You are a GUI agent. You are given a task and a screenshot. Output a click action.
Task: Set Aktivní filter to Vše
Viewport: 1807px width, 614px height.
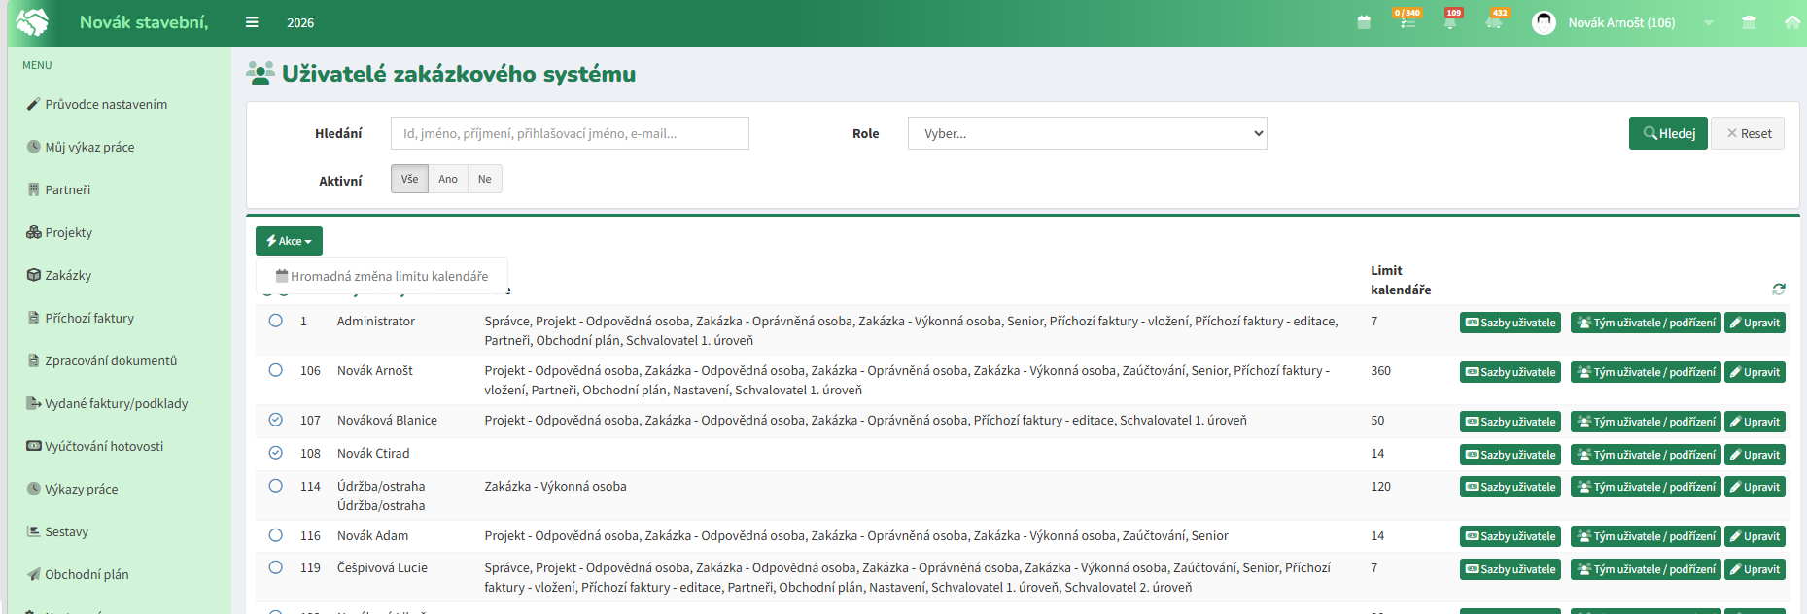(x=409, y=179)
